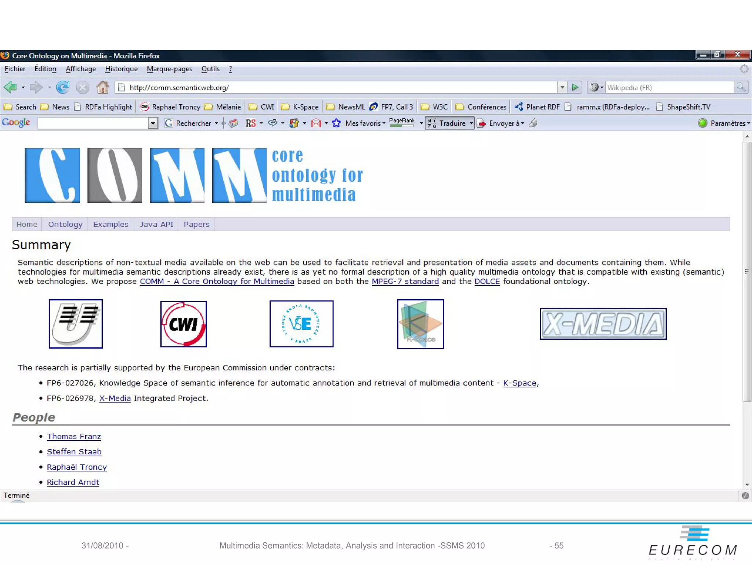Click the Forward arrow button
The height and width of the screenshot is (564, 752).
tap(36, 87)
